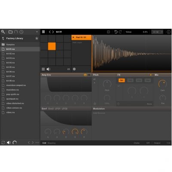Open the info icon at top right
This screenshot has height=172, width=172.
pyautogui.click(x=169, y=32)
